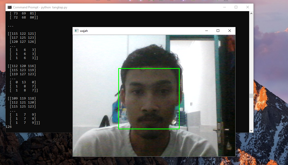The width and height of the screenshot is (288, 165).
Task: Click the CMD icon on the Command Prompt title bar
Action: 10,7
